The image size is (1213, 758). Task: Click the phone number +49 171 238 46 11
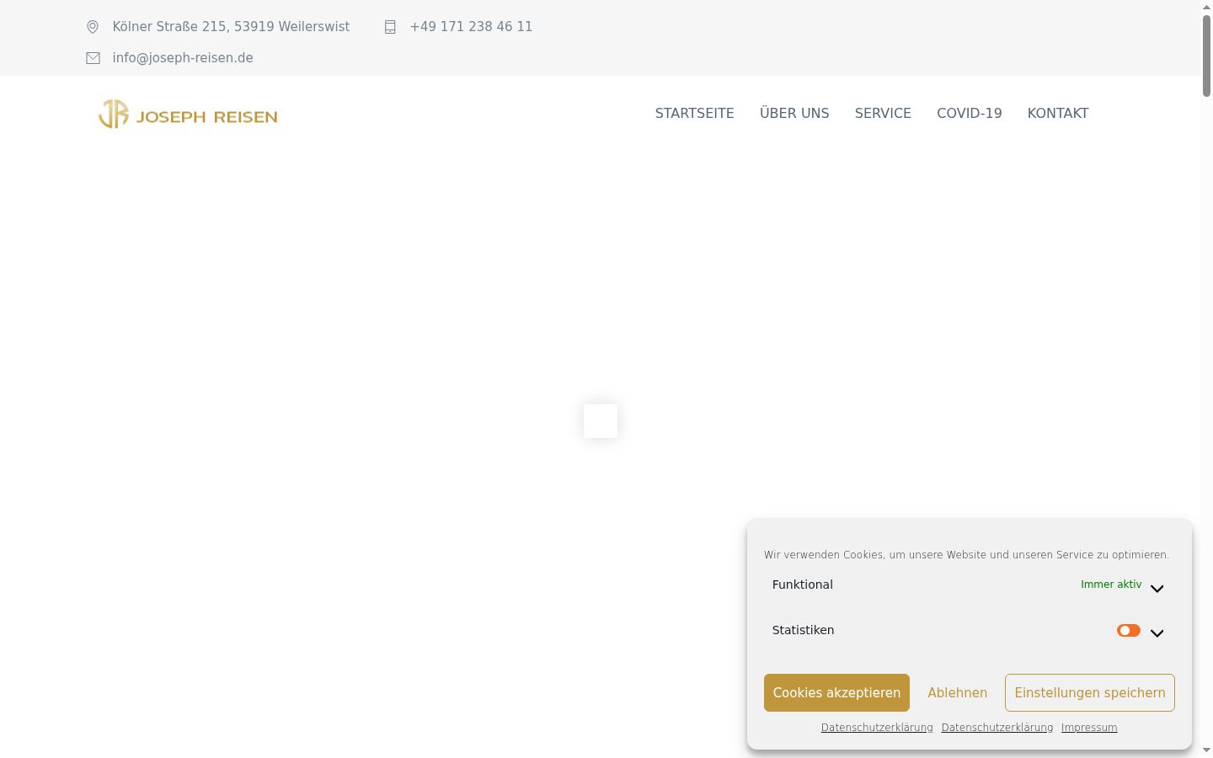[x=471, y=27]
